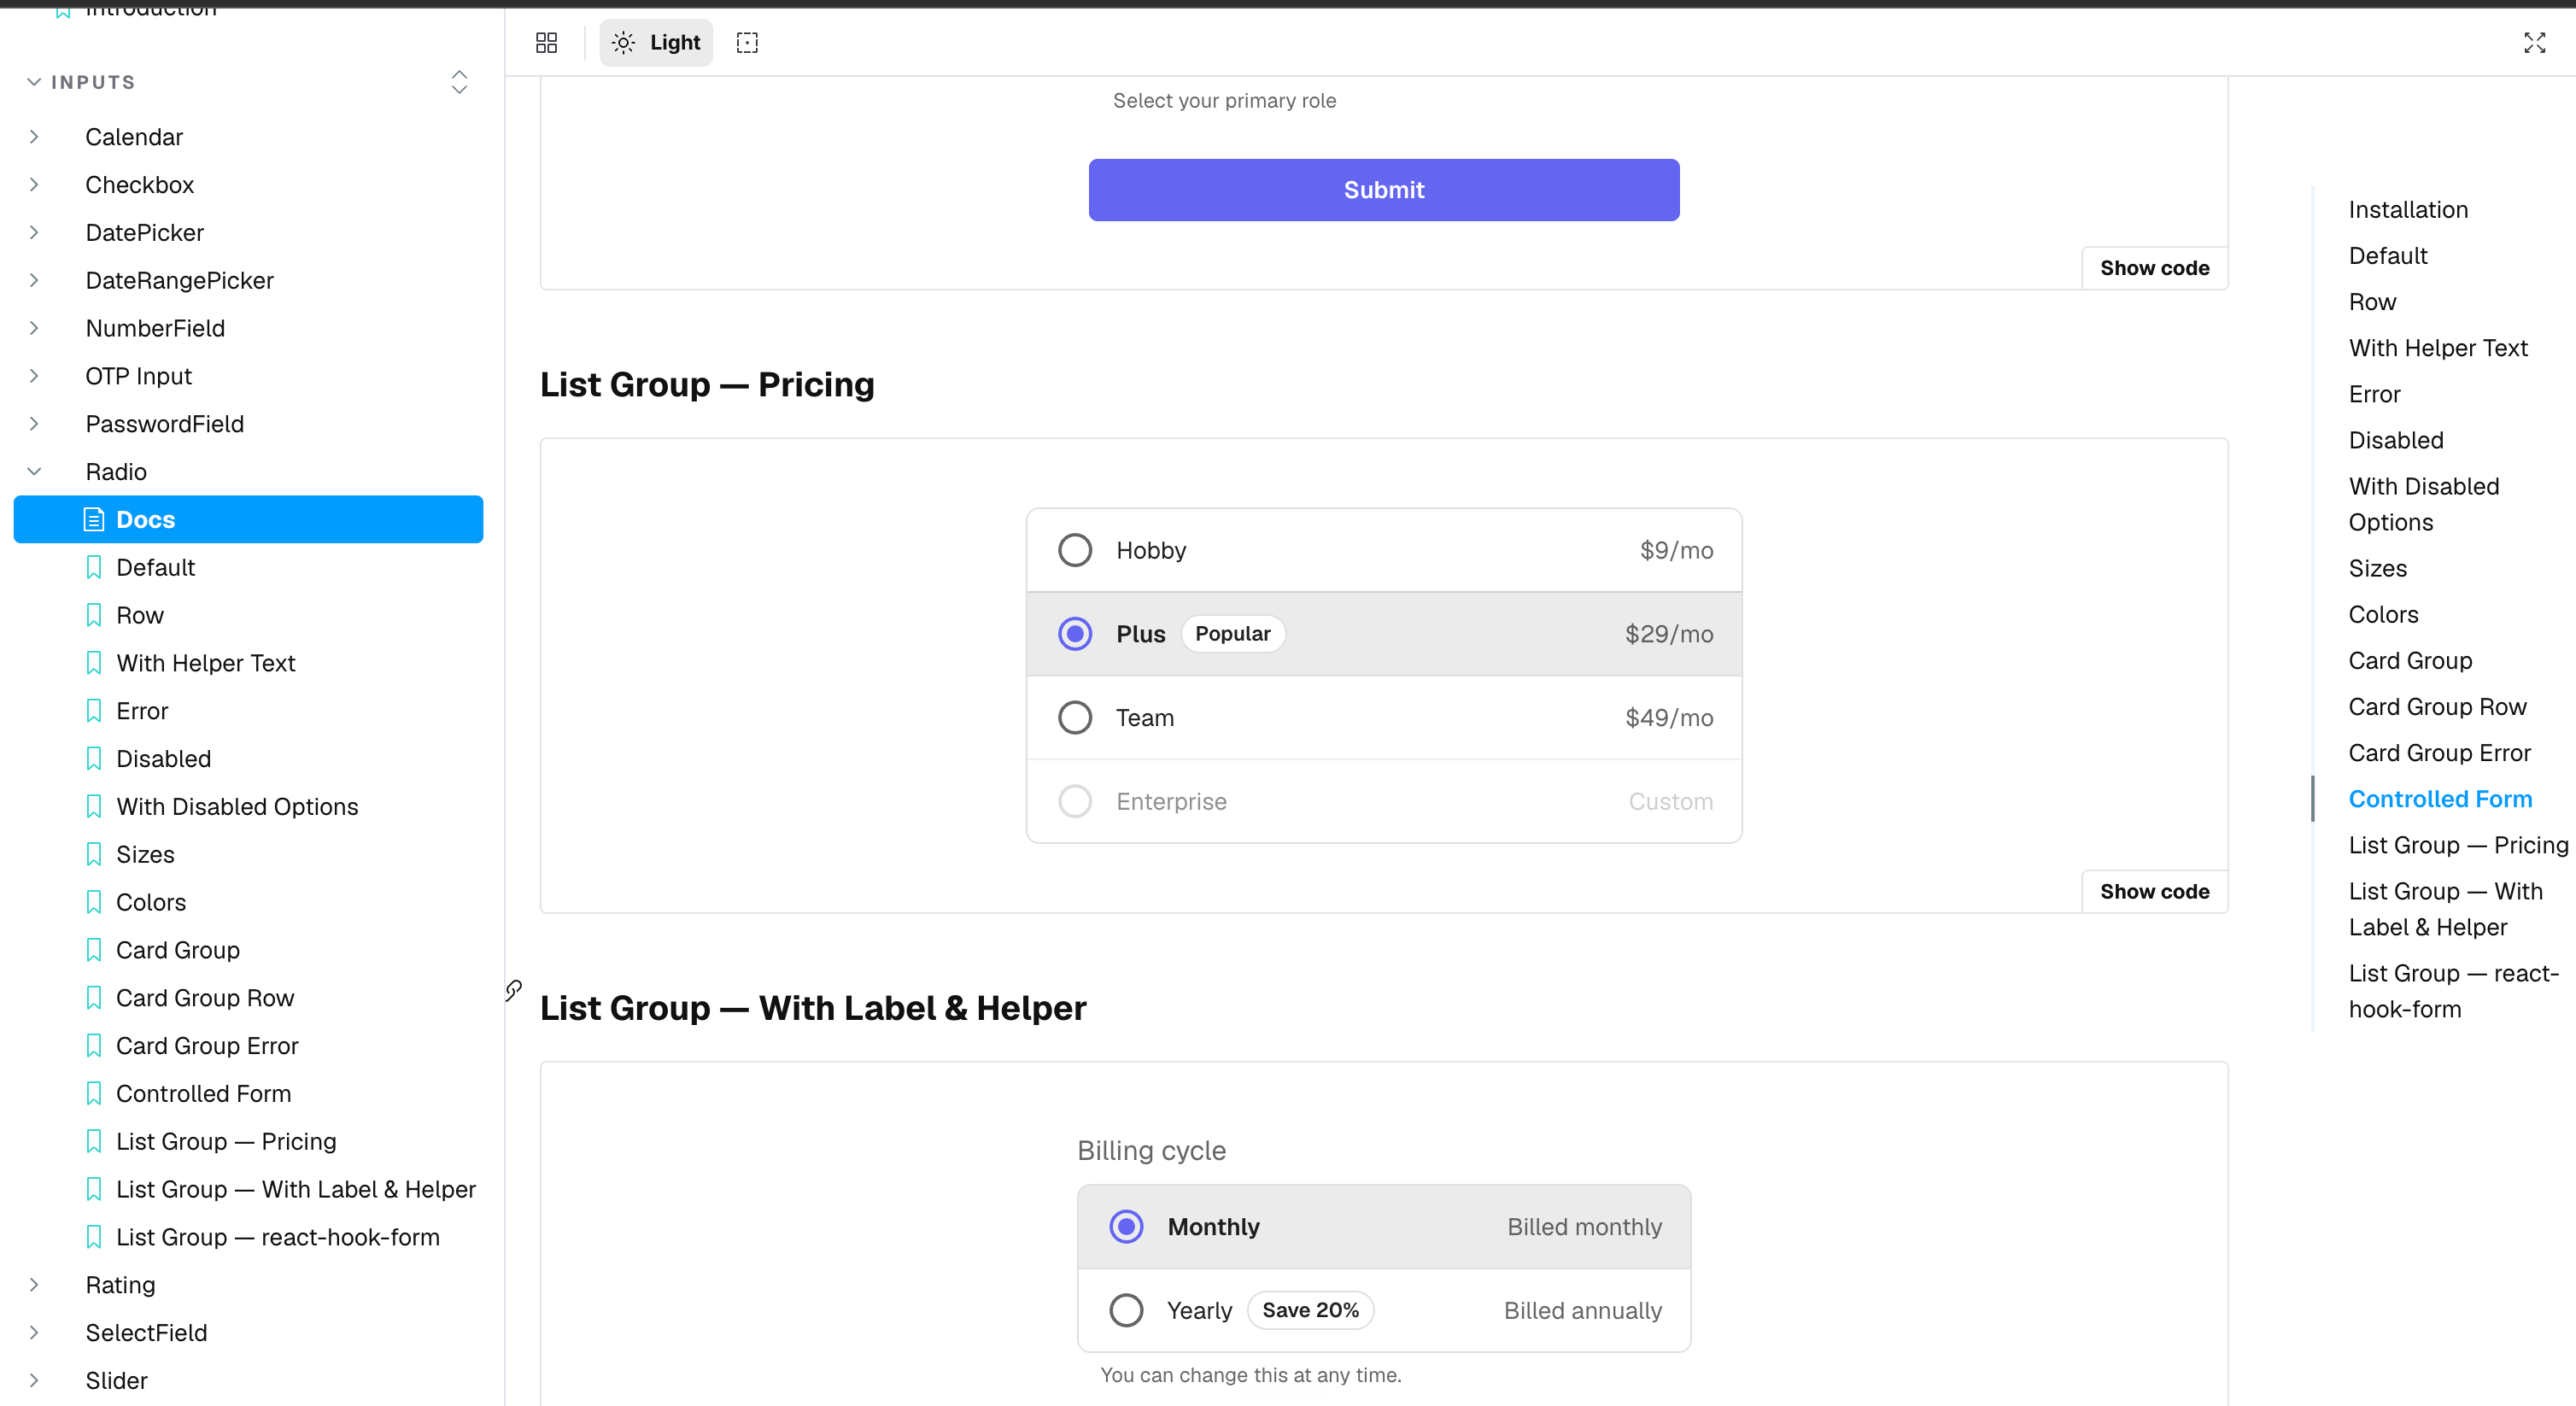Open the grid view toolbar icon

[546, 43]
